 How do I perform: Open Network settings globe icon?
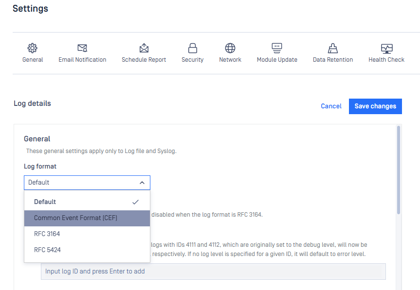click(230, 48)
